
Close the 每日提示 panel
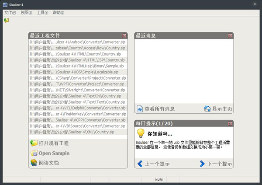coord(230,123)
